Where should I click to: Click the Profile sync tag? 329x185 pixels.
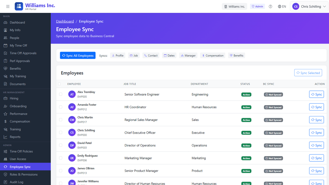coord(118,55)
